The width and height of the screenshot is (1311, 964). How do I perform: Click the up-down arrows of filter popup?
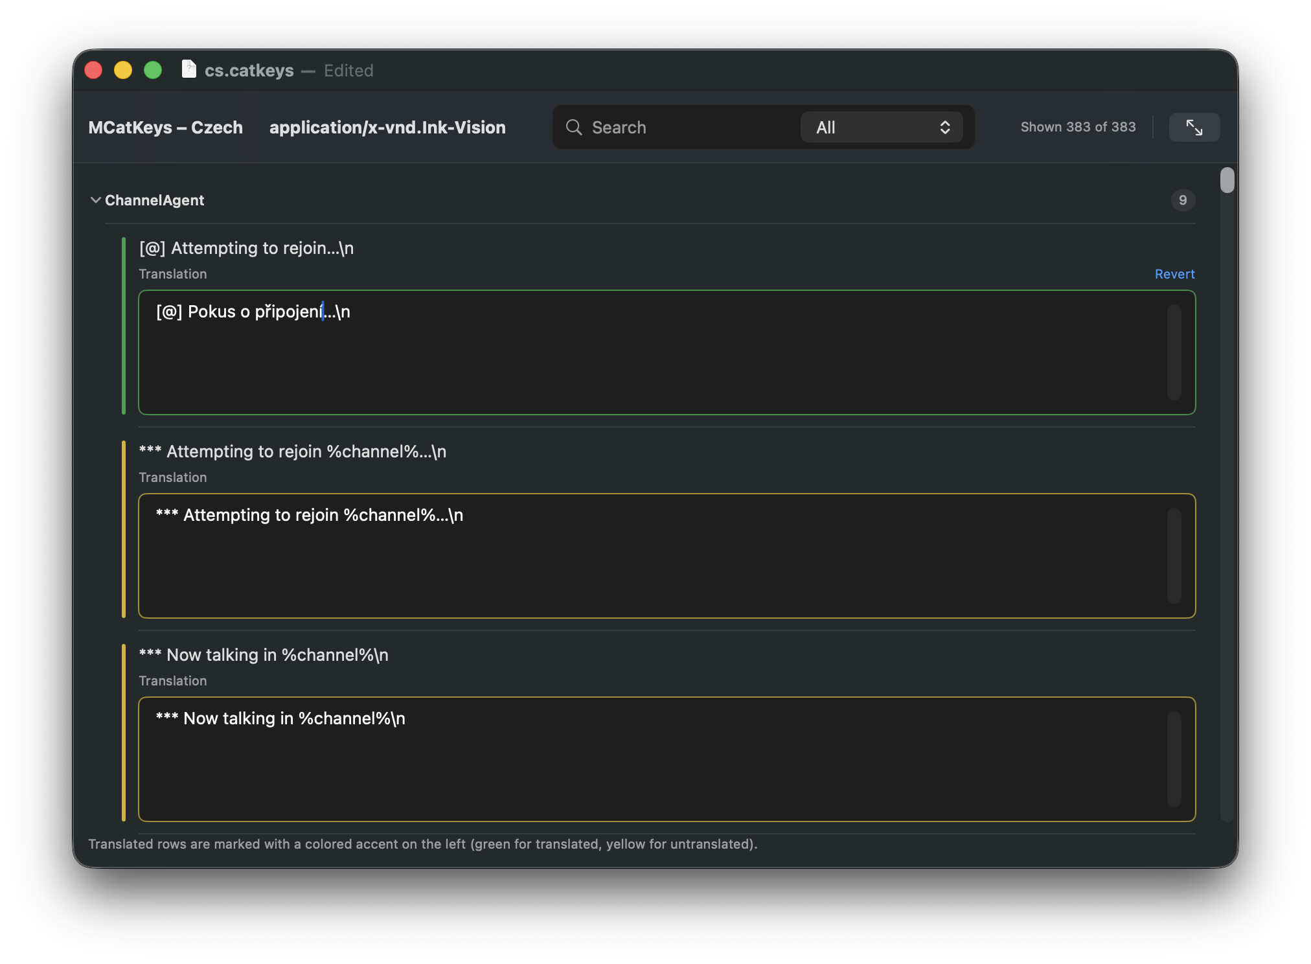pyautogui.click(x=945, y=128)
